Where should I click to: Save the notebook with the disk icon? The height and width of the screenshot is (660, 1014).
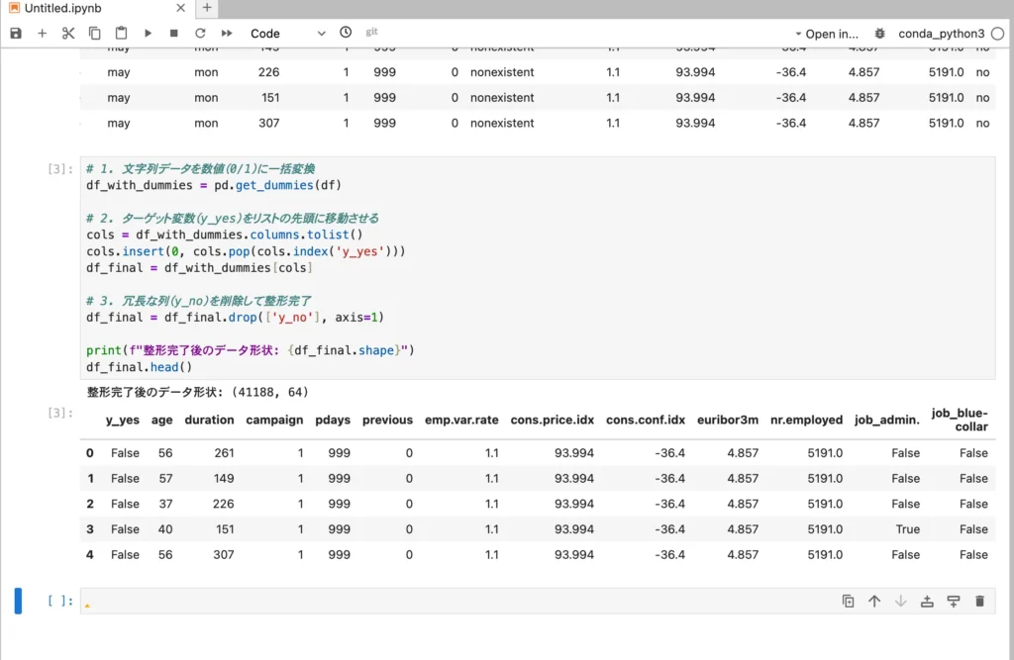16,34
